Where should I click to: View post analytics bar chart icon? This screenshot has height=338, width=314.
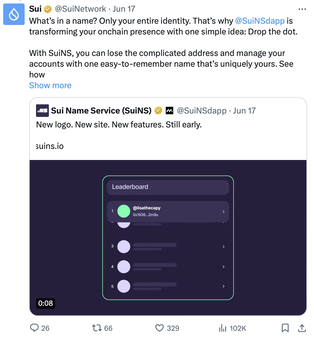click(x=222, y=328)
